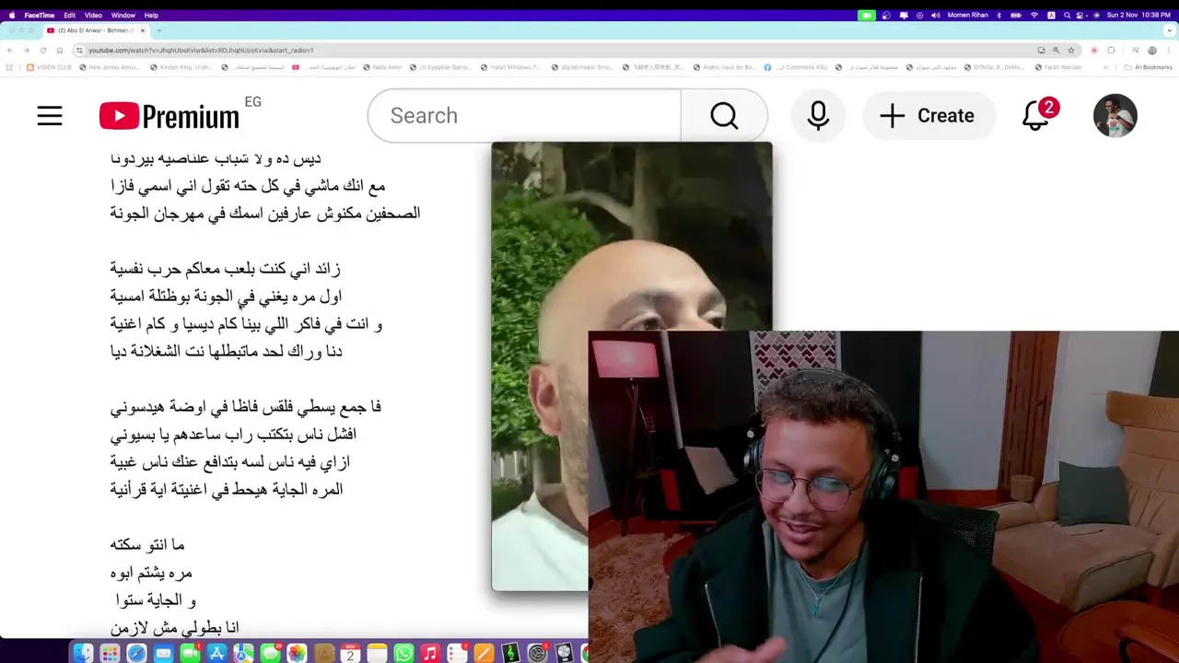Screen dimensions: 1179x663
Task: Close the Abo El Anwar tab
Action: (143, 30)
